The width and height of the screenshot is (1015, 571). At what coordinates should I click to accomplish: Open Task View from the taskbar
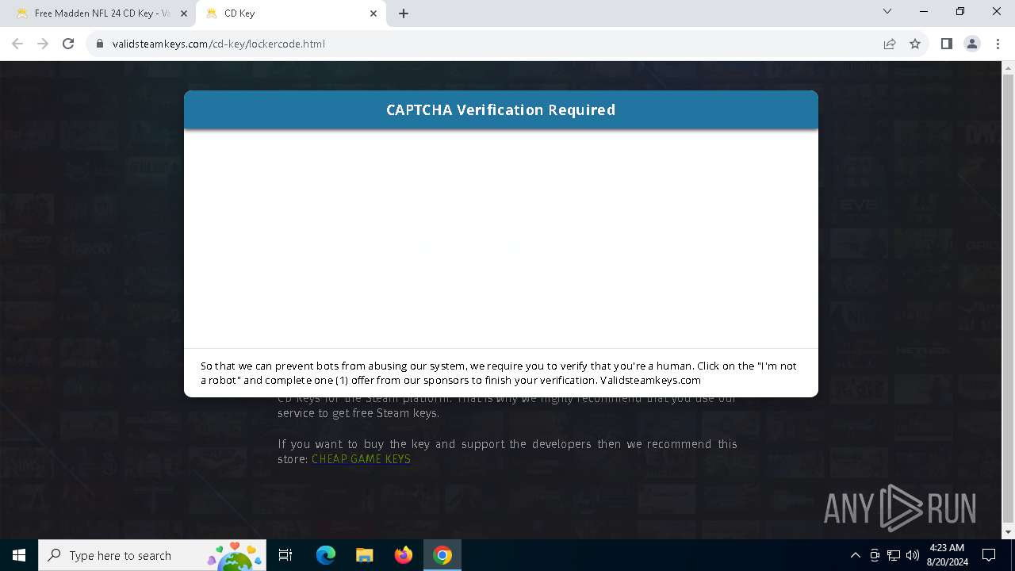285,555
